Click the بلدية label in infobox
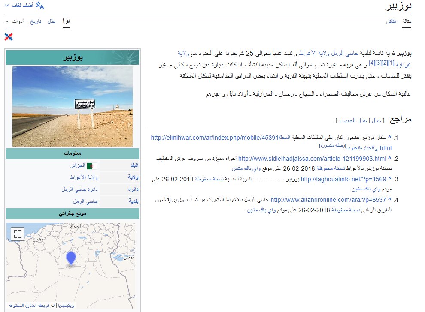425x312 pixels. click(134, 201)
